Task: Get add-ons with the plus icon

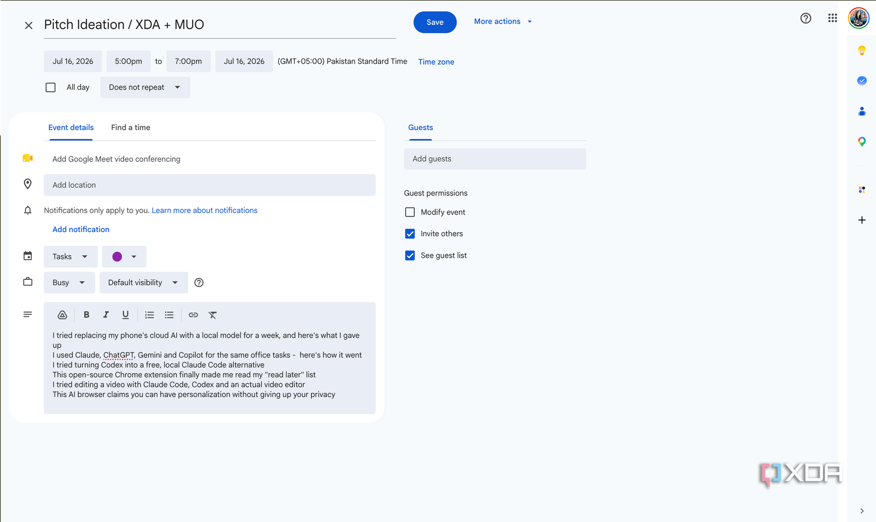Action: pos(862,220)
